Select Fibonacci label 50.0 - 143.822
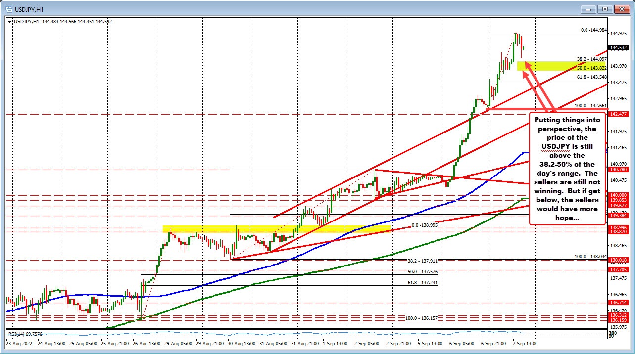Viewport: 635px width, 354px height. (592, 68)
